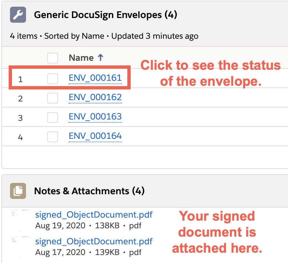The image size is (288, 263).
Task: Click thumbnail of the Aug 17, 2020 PDF
Action: pyautogui.click(x=20, y=247)
